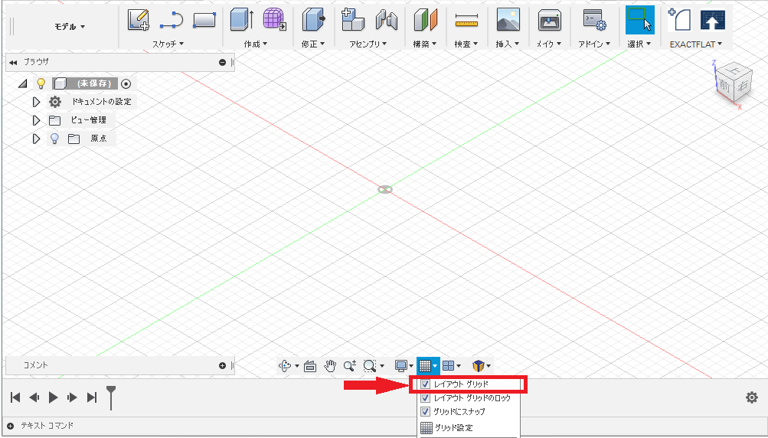The image size is (768, 438).
Task: Select the Create Sketch tool icon
Action: click(x=138, y=20)
